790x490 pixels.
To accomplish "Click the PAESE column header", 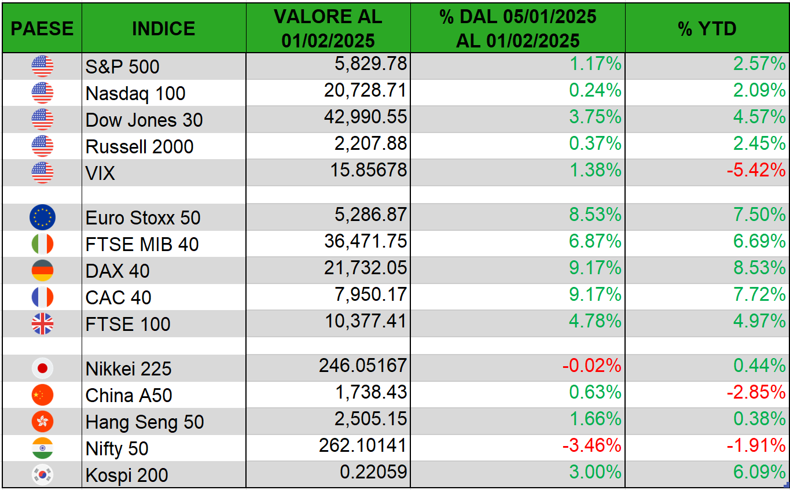I will coord(42,28).
